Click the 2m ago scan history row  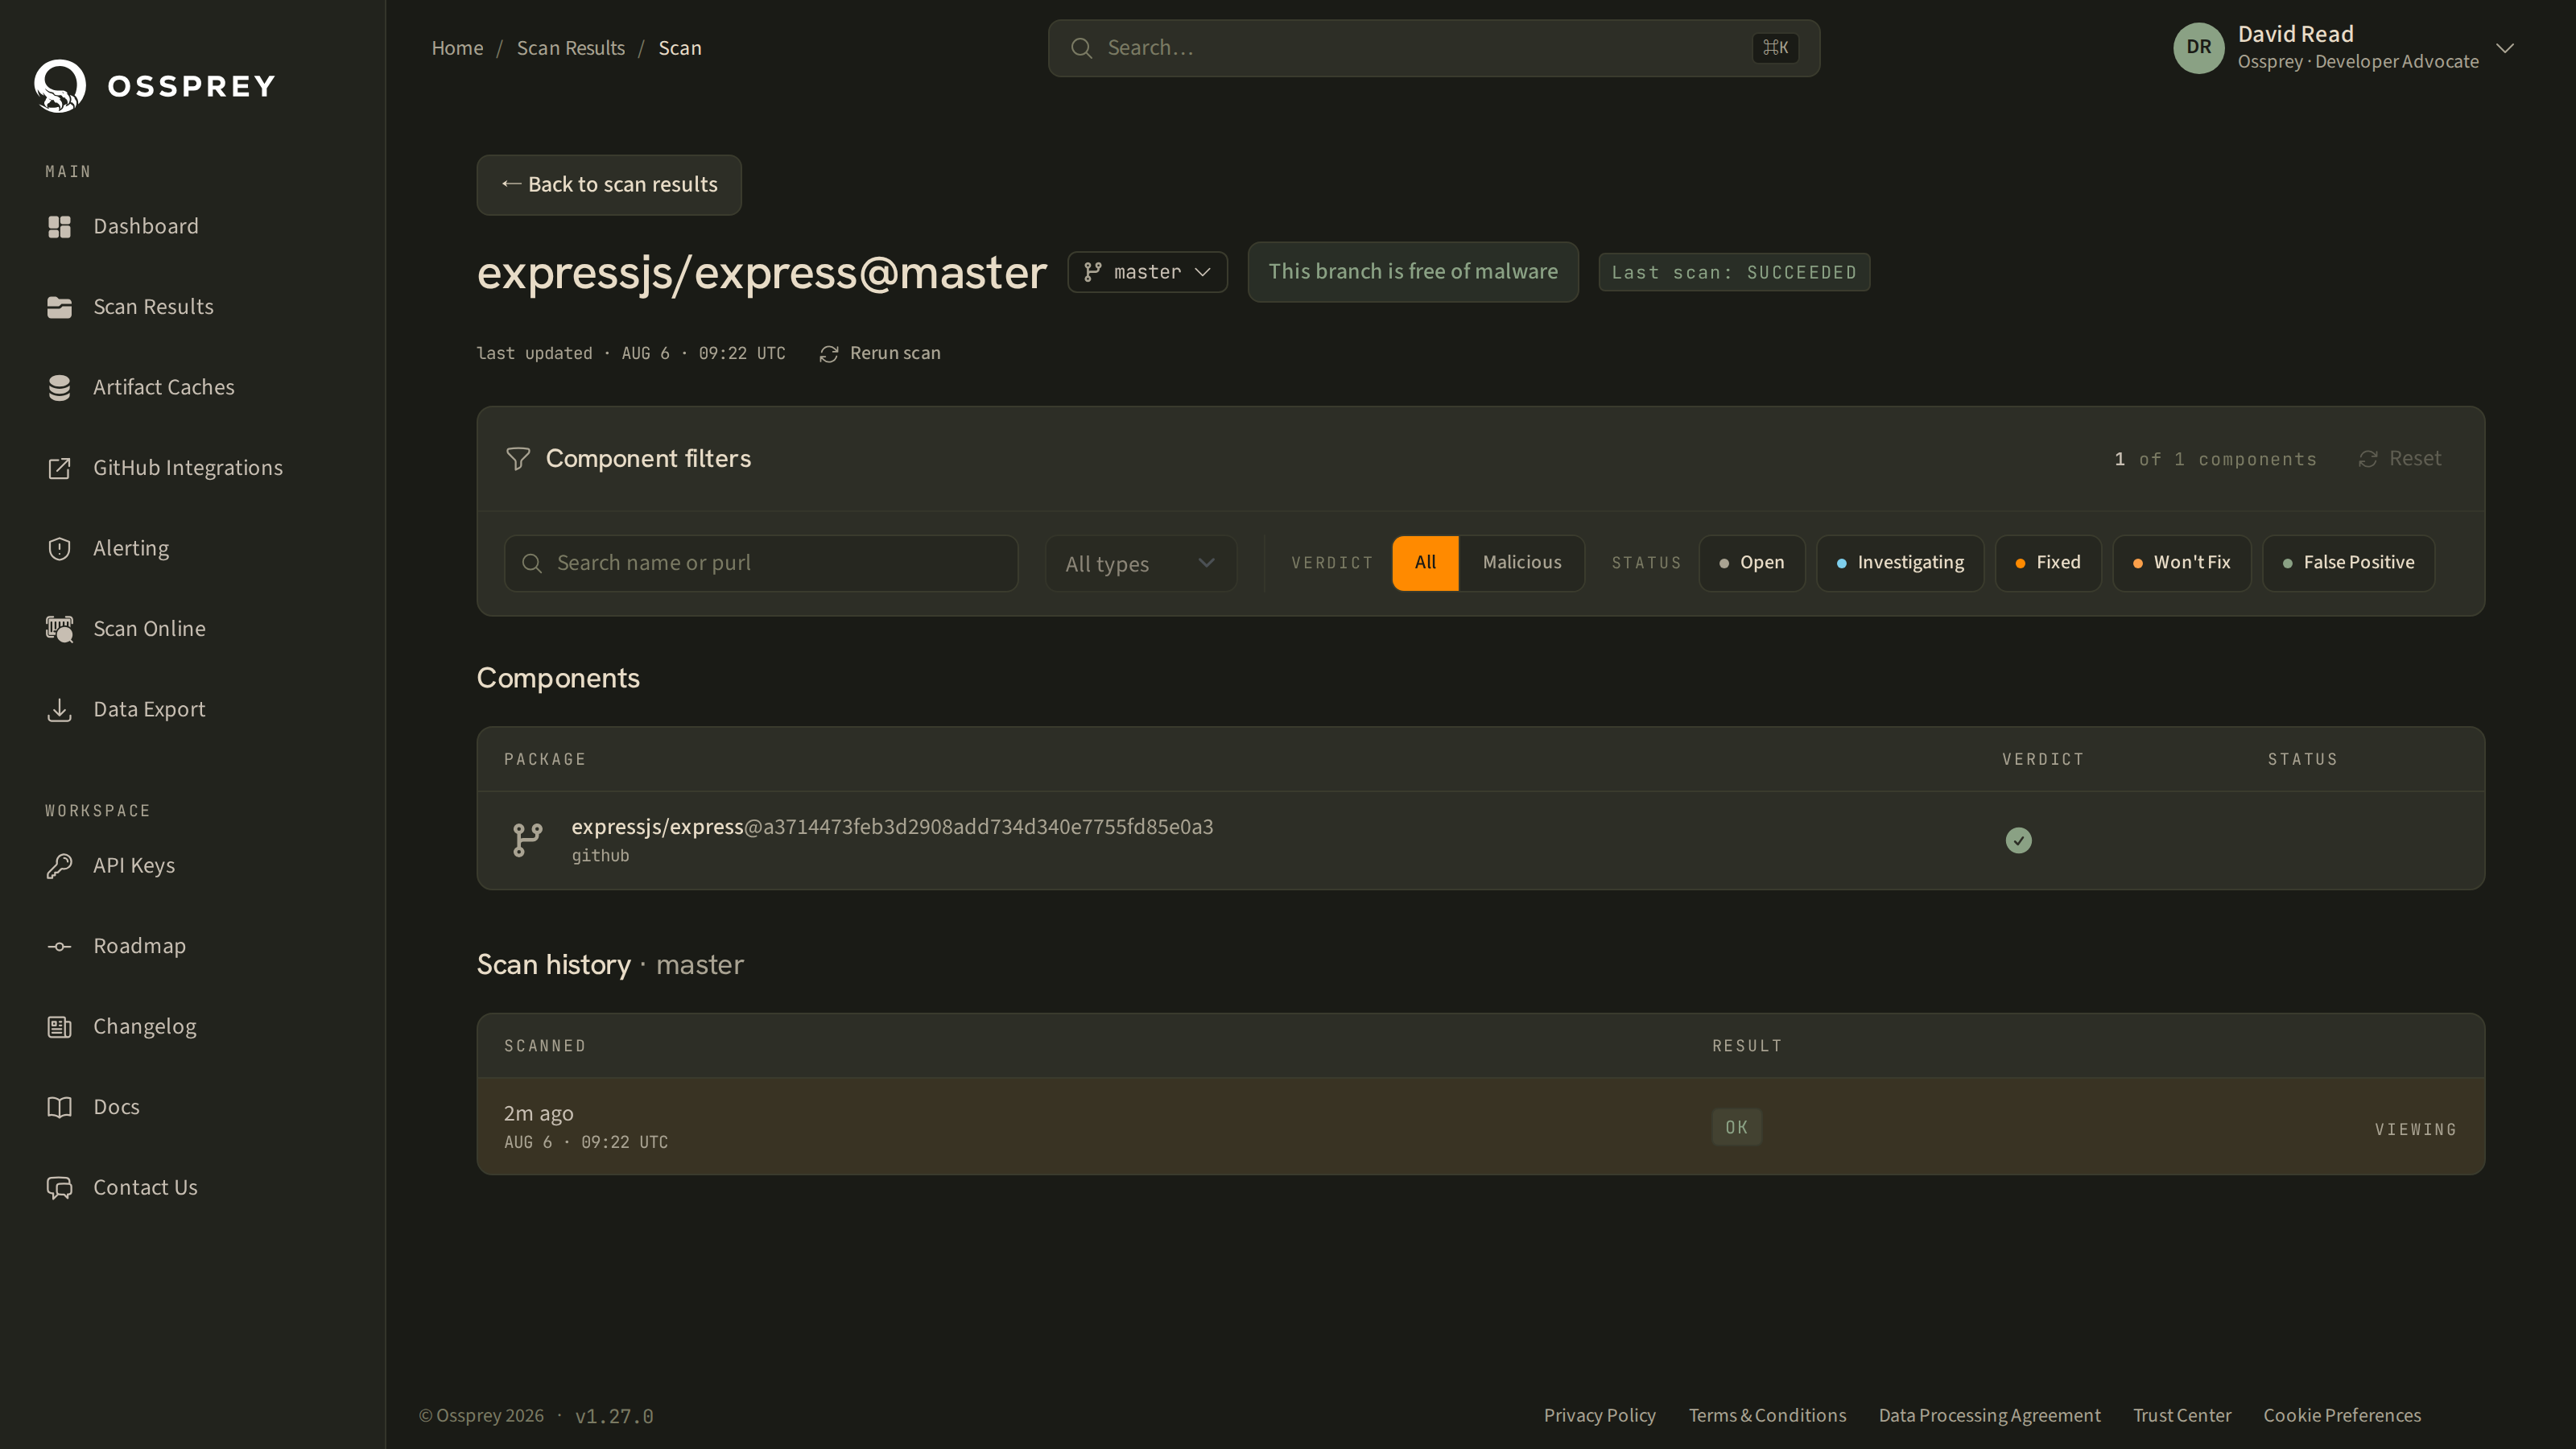pyautogui.click(x=1480, y=1126)
